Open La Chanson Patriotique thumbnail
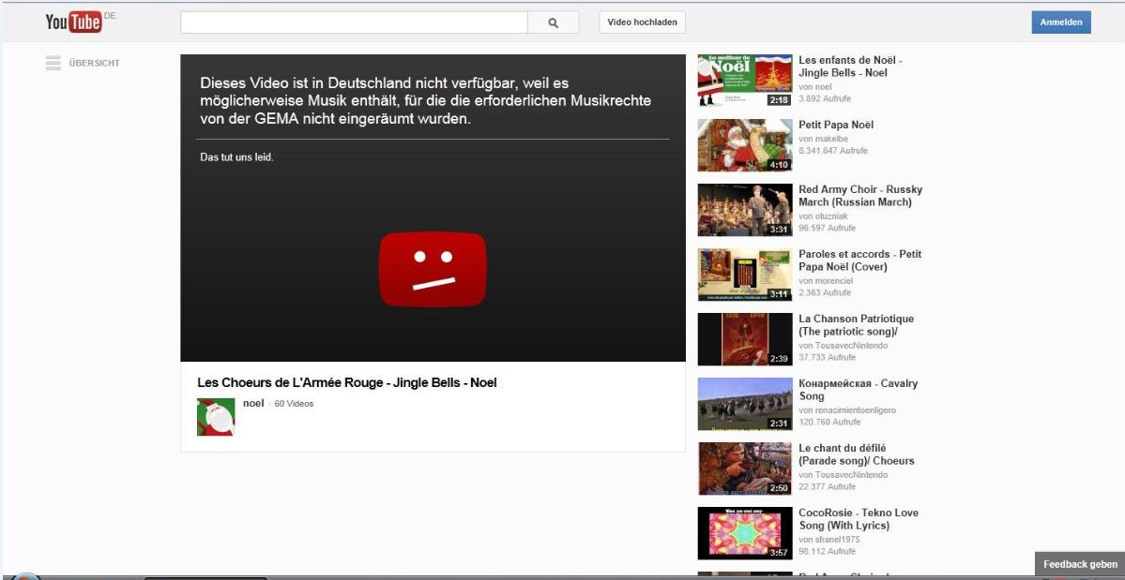The width and height of the screenshot is (1125, 580). pyautogui.click(x=745, y=339)
